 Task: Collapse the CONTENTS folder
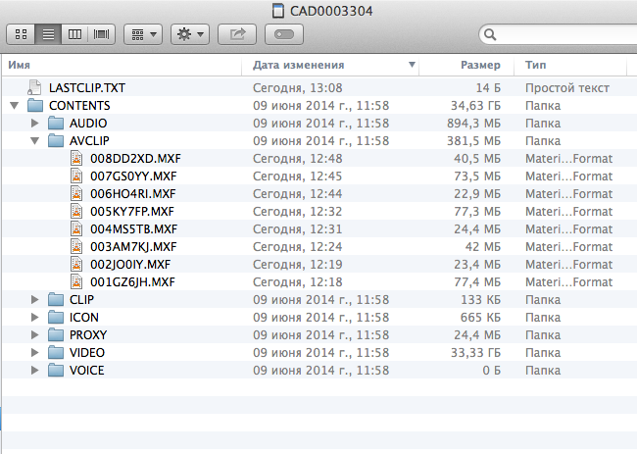click(x=15, y=106)
